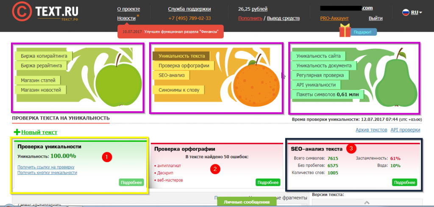The width and height of the screenshot is (434, 207).
Task: Click the рублей balance link
Action: [260, 9]
